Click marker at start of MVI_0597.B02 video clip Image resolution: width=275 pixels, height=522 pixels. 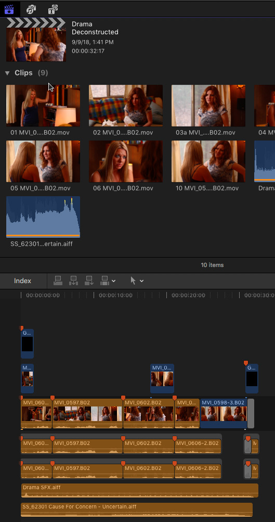click(52, 398)
